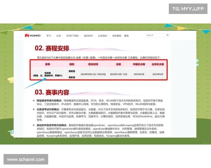Select the 赛事 column header
Viewport: 211px width, 168px height.
pos(47,64)
